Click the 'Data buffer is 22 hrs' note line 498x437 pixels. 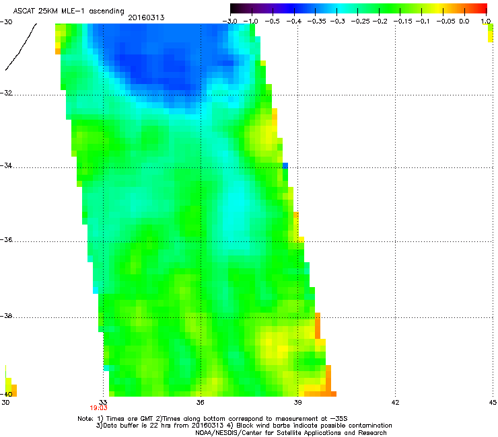click(x=244, y=426)
